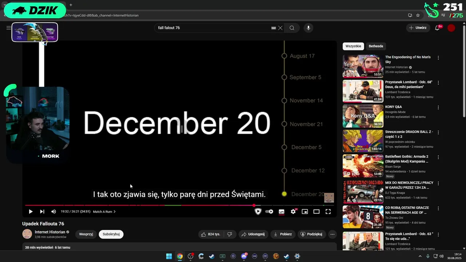Viewport: 466px width, 262px height.
Task: Open video quality settings gear
Action: tap(293, 211)
